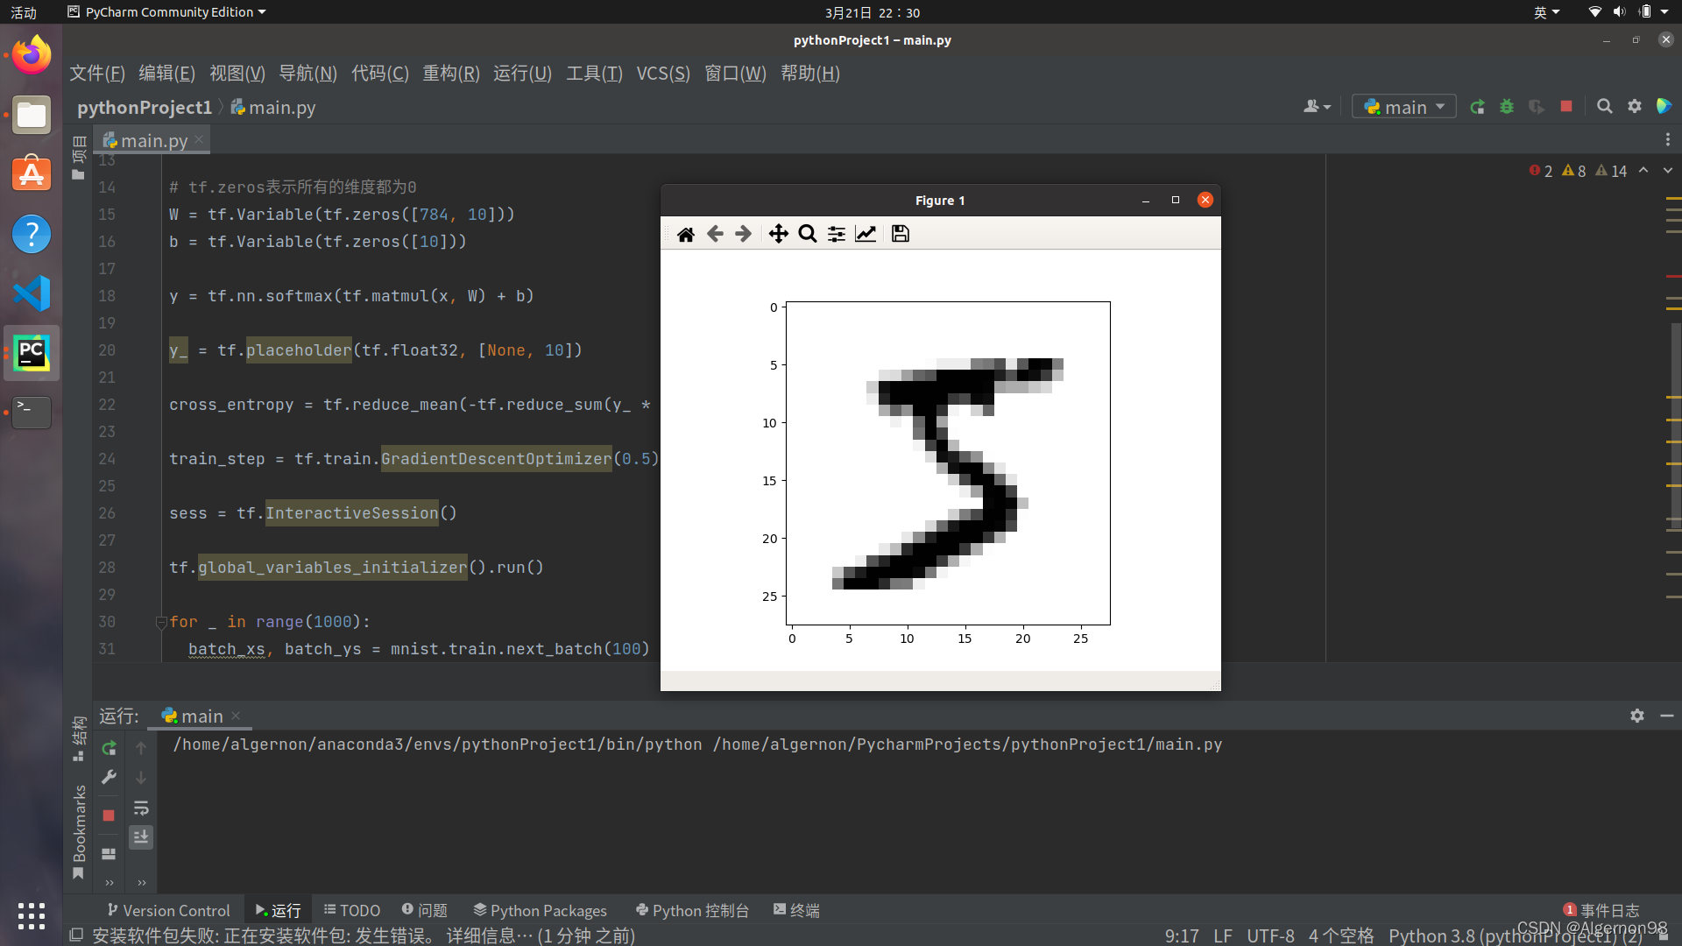Save the figure with the floppy disk icon

[901, 234]
